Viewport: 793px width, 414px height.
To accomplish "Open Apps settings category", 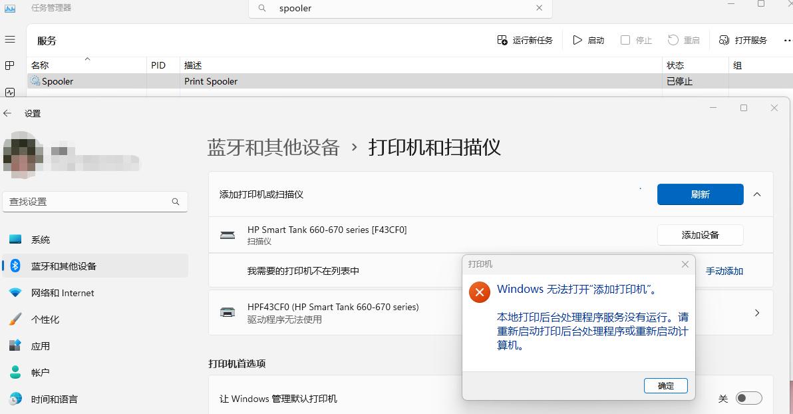I will coord(95,345).
